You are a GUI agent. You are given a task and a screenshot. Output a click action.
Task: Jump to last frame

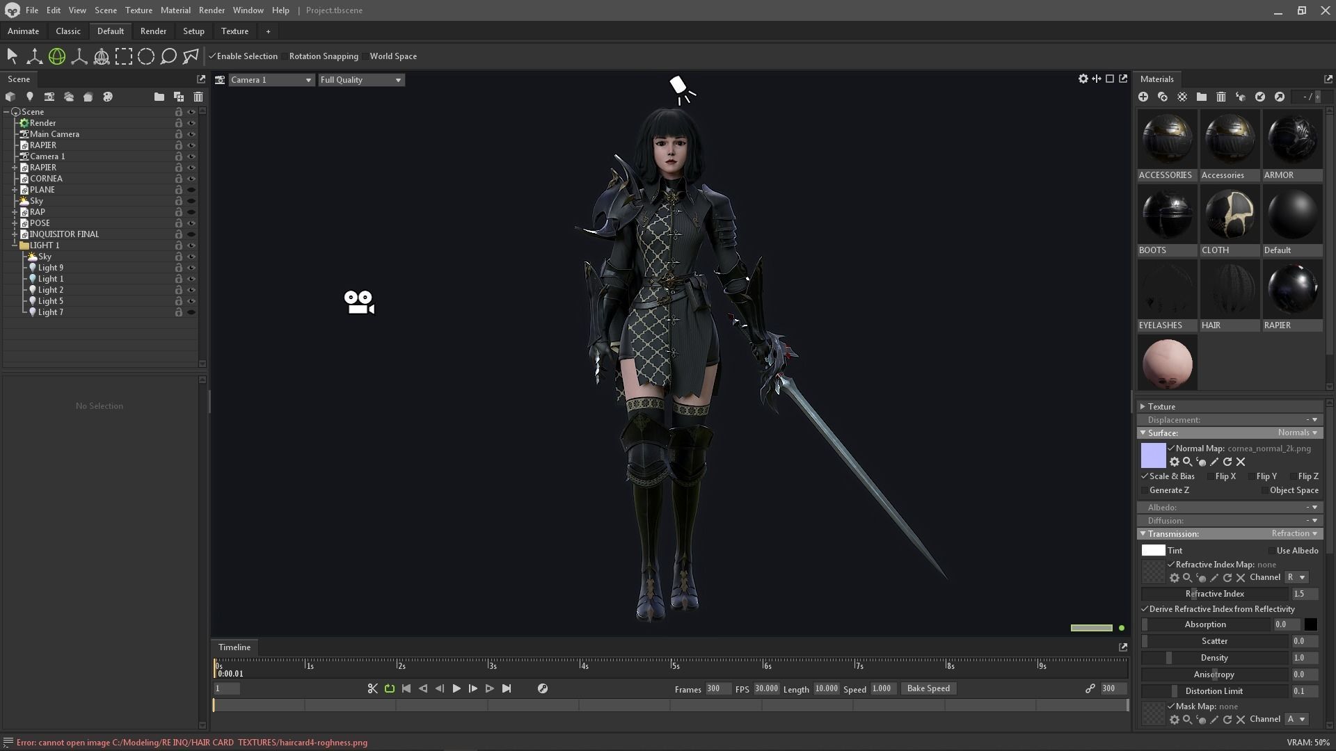507,688
